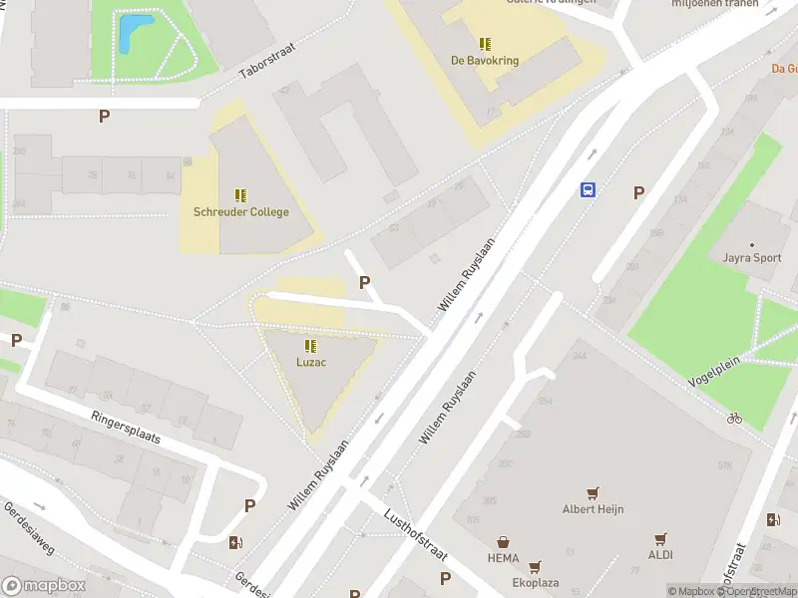The width and height of the screenshot is (798, 598).
Task: Click the parking P next to bus stop
Action: coord(638,193)
